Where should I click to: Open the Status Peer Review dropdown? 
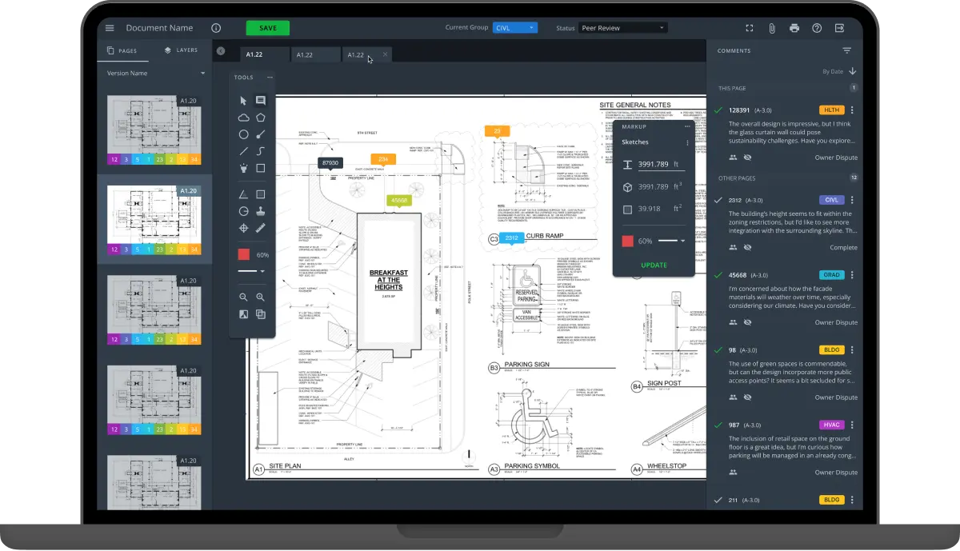[622, 28]
